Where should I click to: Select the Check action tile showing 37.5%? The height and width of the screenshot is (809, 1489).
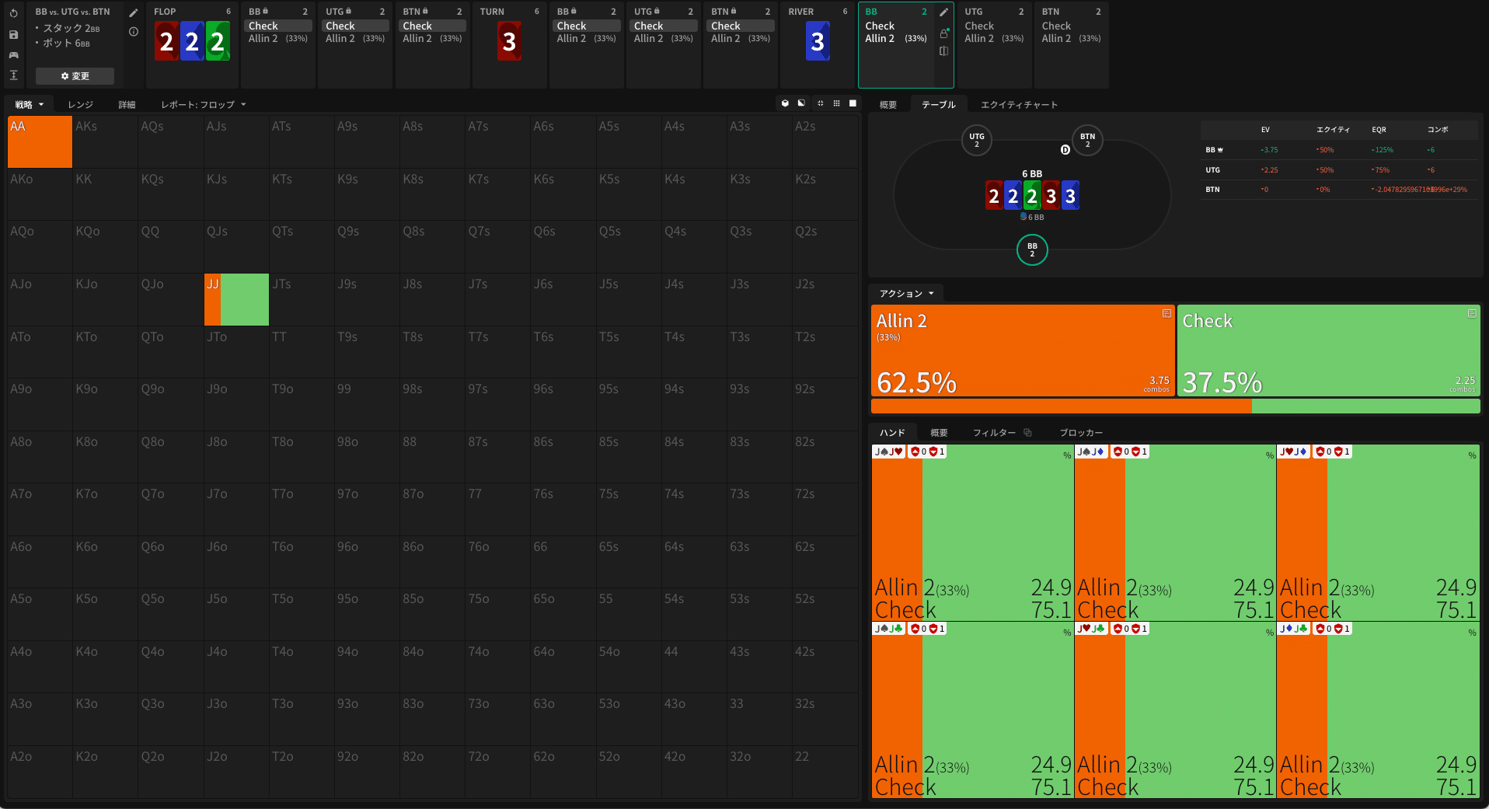[1327, 350]
